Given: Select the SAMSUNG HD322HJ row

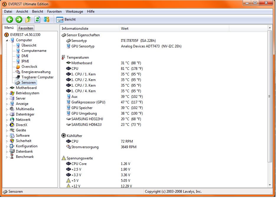Looking at the screenshot, I should click(104, 119).
